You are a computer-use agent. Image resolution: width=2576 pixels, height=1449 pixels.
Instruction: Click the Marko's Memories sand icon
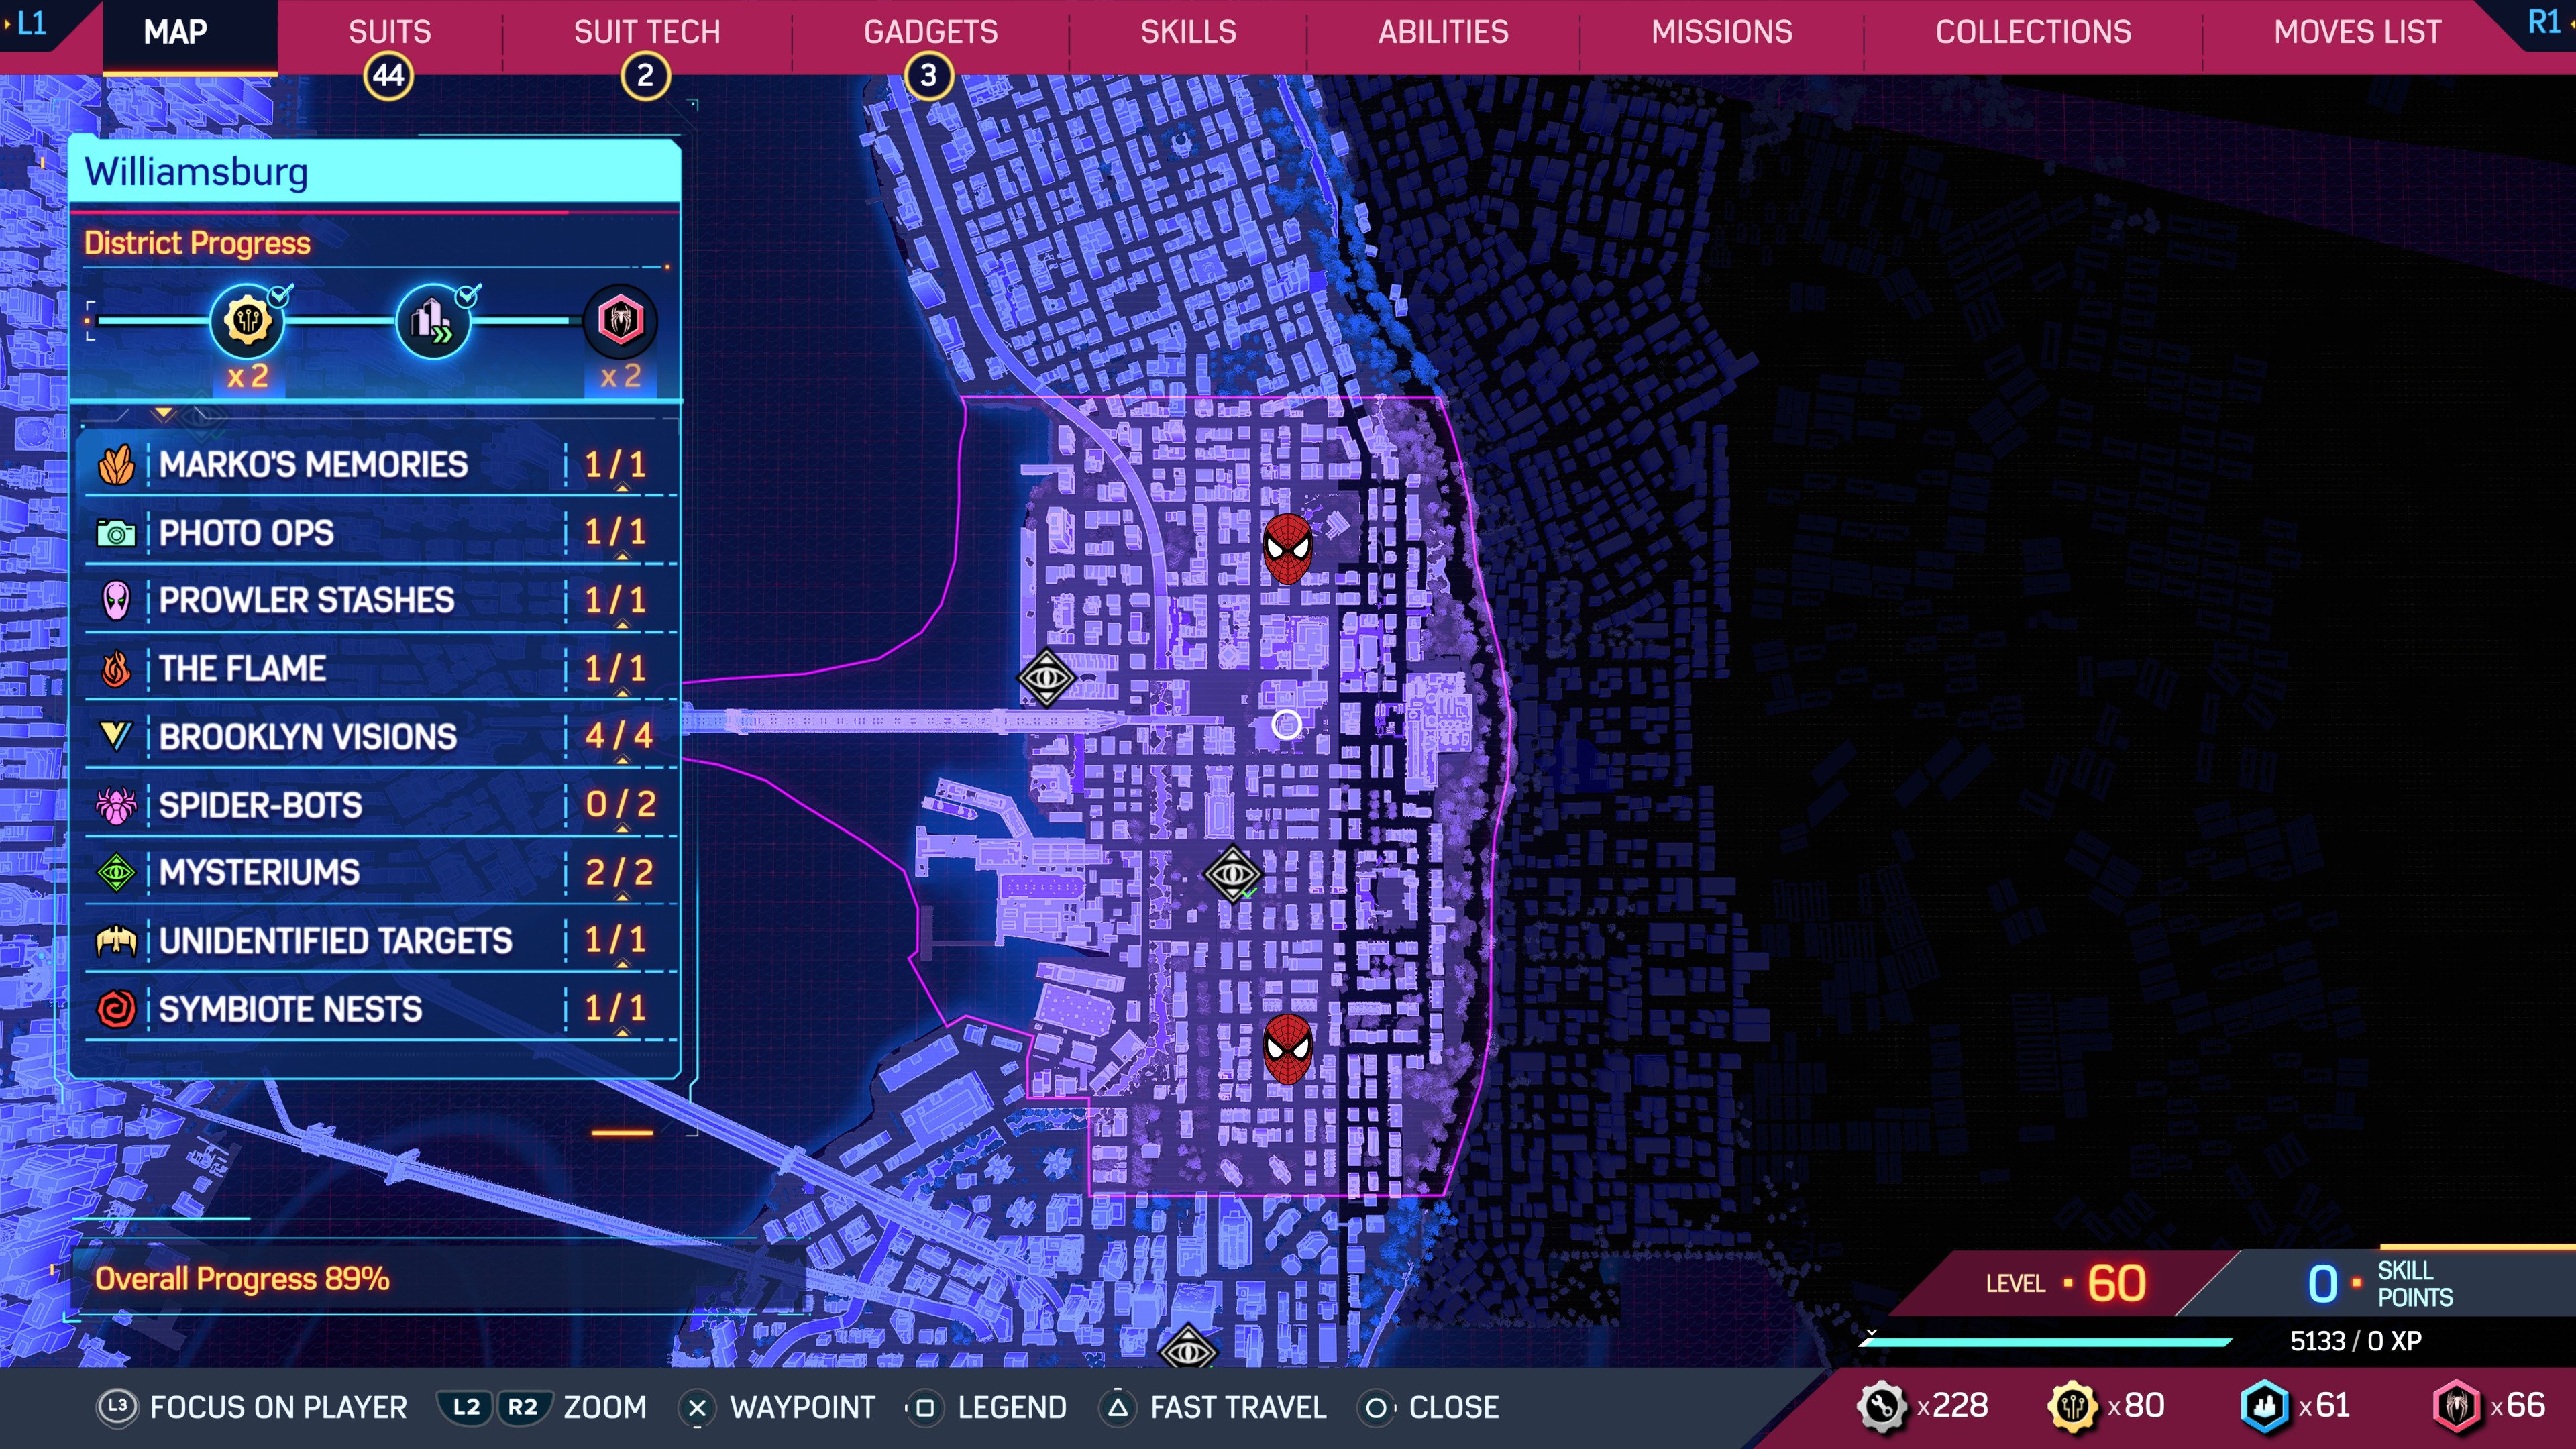click(x=116, y=465)
